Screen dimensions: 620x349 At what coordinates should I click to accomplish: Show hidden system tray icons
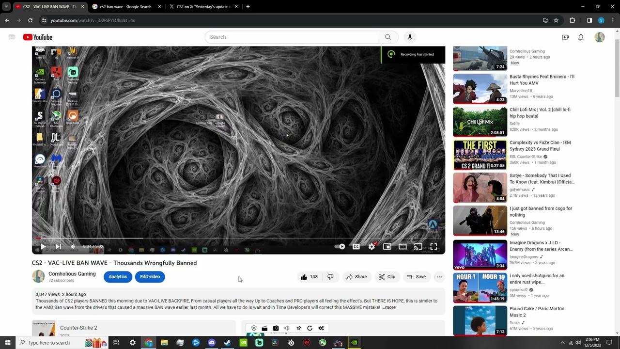click(x=562, y=343)
